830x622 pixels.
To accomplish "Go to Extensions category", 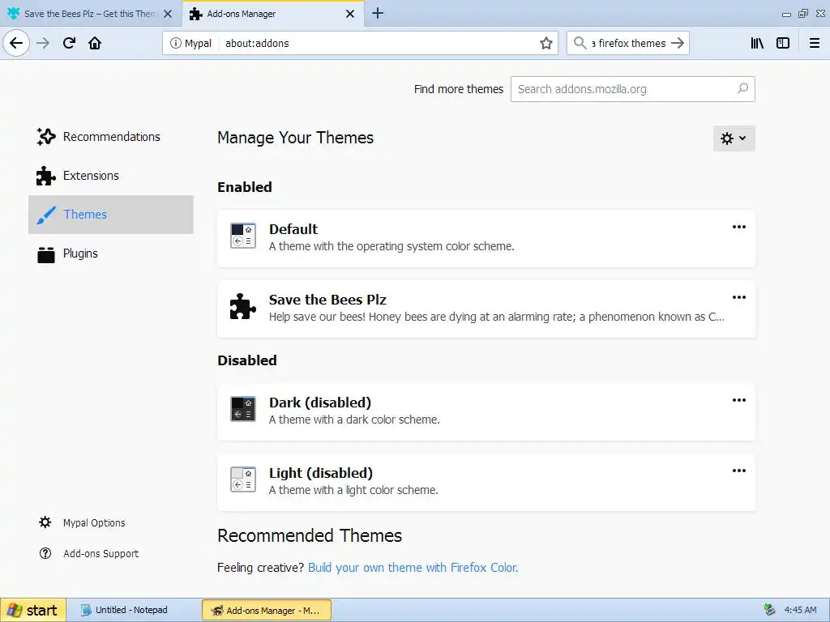I will tap(111, 176).
